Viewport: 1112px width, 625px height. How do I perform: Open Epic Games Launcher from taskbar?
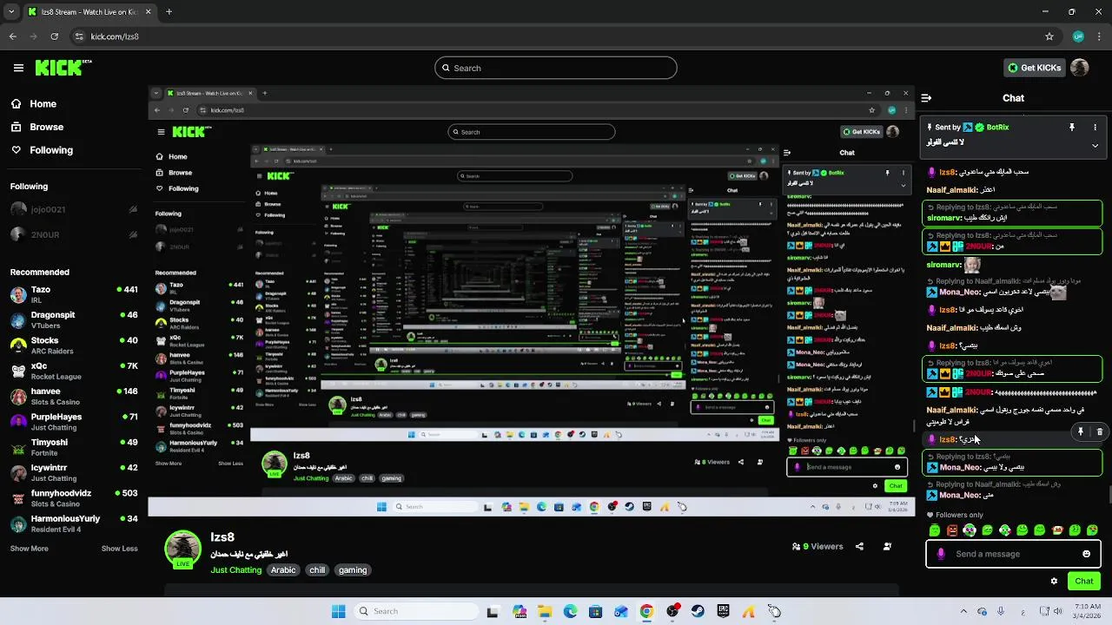[x=723, y=611]
